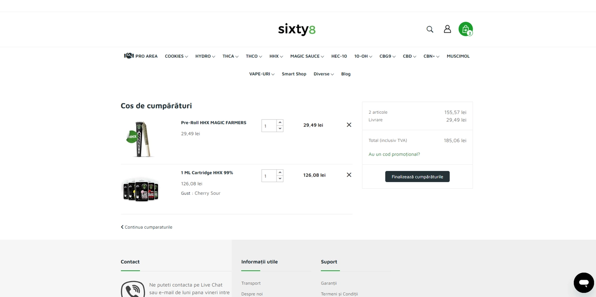Image resolution: width=596 pixels, height=297 pixels.
Task: Click the user account icon
Action: coord(447,29)
